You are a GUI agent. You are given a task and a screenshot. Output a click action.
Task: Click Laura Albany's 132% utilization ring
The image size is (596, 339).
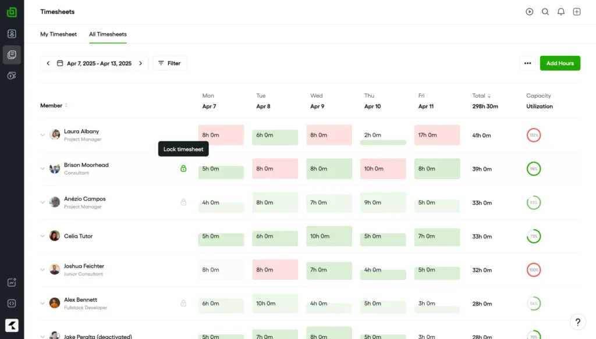click(533, 135)
